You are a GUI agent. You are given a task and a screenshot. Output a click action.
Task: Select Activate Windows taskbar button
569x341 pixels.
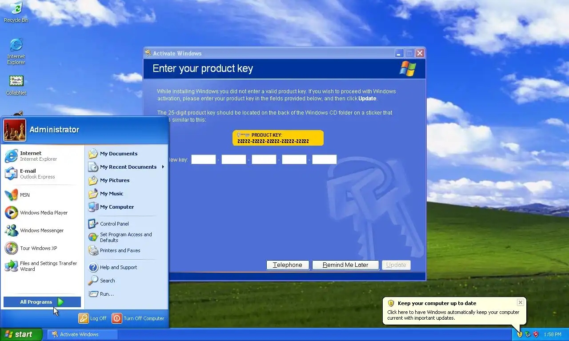(x=82, y=334)
